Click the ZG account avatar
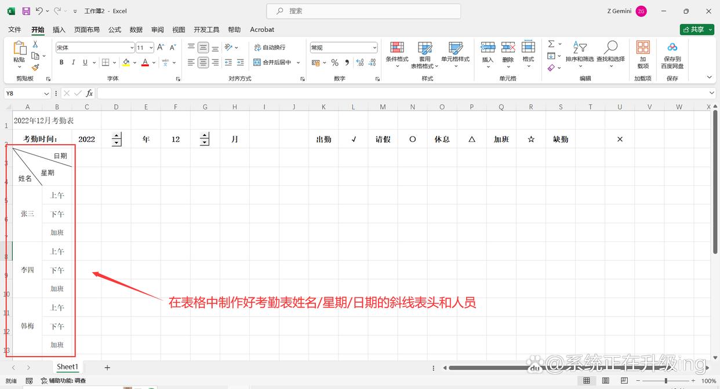Viewport: 720px width, 389px height. 641,11
